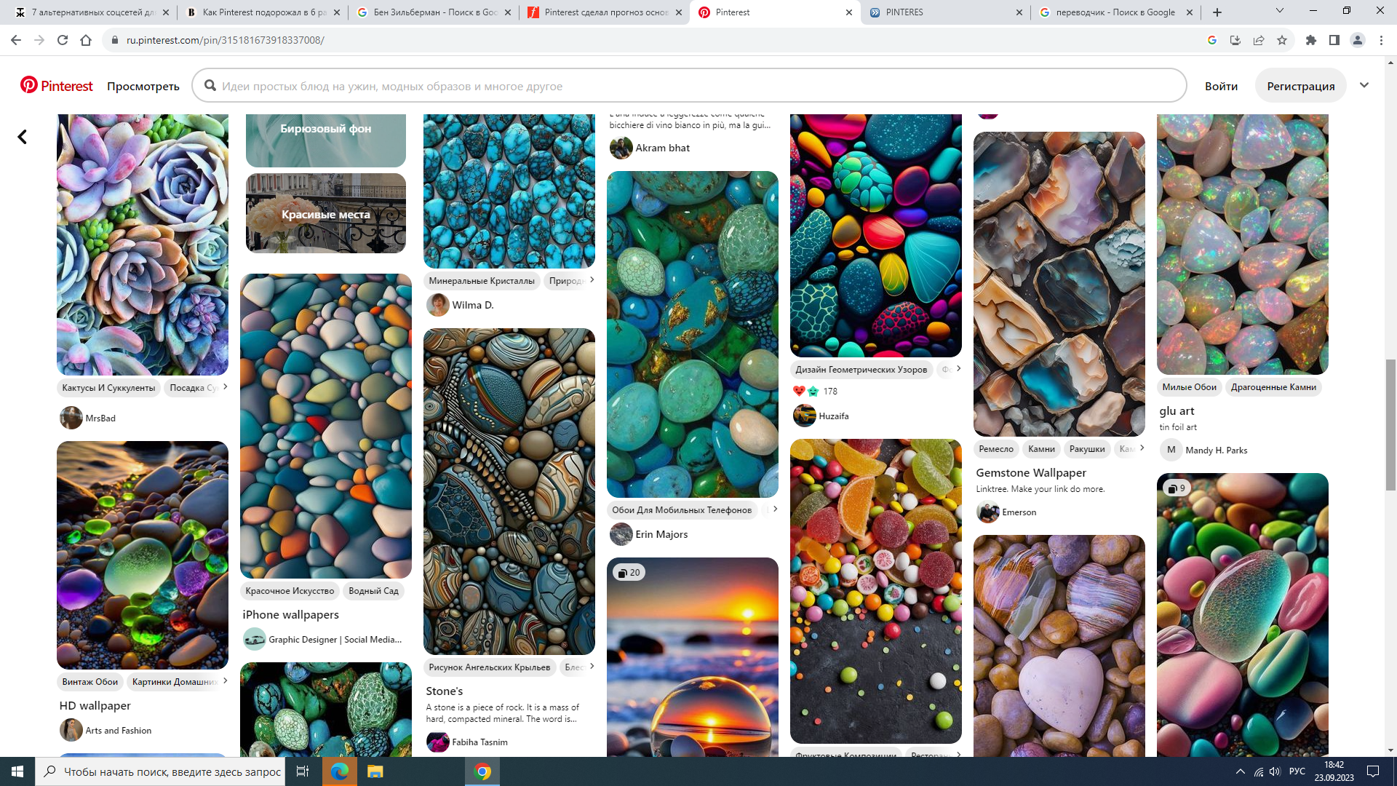Open Wilma D. profile avatar

[438, 305]
